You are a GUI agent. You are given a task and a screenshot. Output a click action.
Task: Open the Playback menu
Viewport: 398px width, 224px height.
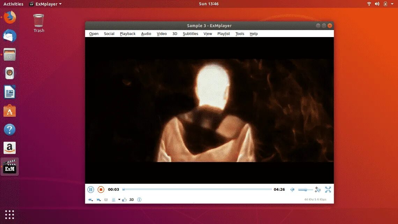tap(128, 34)
